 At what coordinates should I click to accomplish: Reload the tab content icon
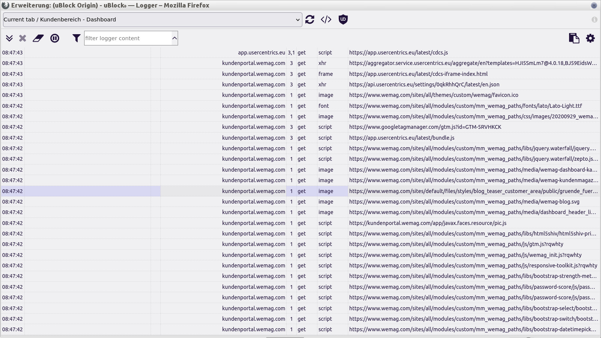tap(310, 20)
